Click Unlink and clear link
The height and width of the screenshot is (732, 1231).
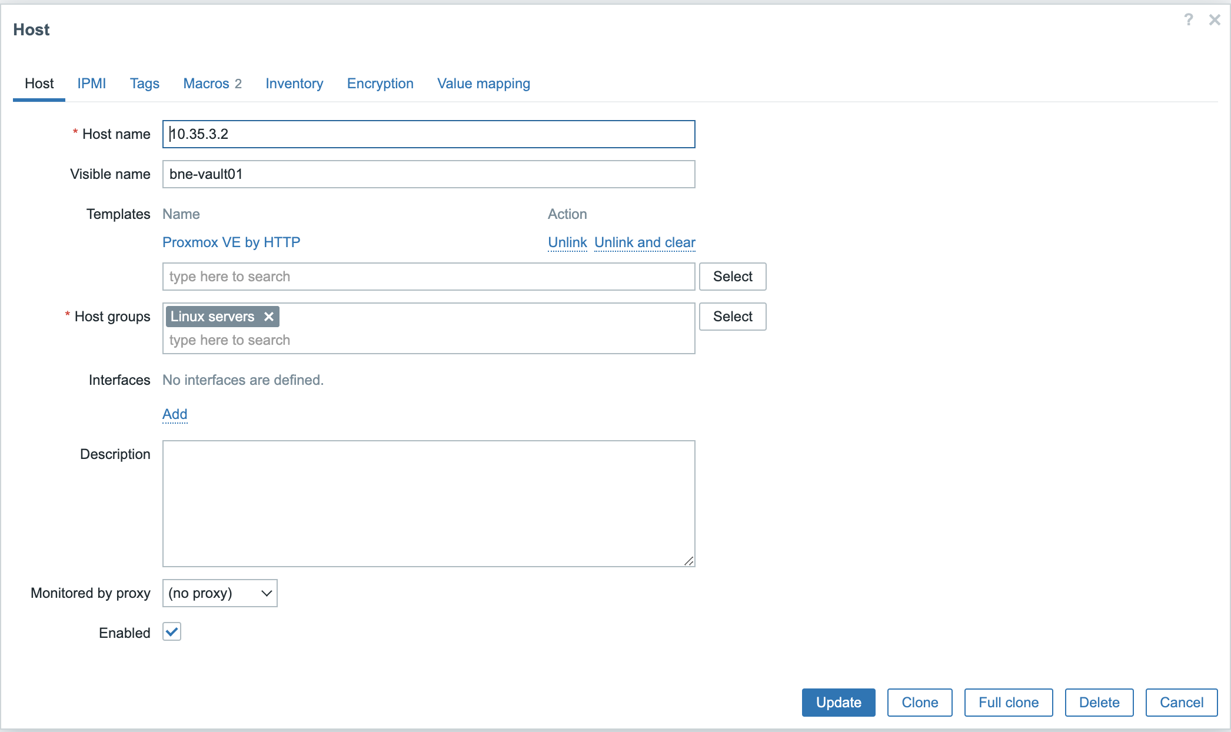(644, 242)
